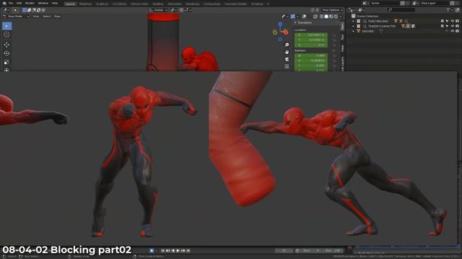The image size is (462, 259).
Task: Expand GROUND object arrow
Action: click(x=353, y=31)
